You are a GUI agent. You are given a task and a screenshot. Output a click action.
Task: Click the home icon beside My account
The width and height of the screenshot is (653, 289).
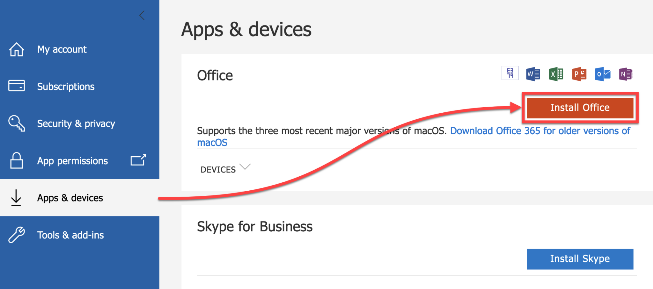[x=16, y=49]
